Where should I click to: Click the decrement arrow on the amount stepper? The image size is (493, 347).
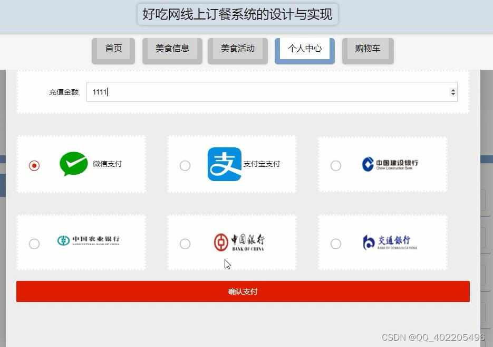click(452, 95)
